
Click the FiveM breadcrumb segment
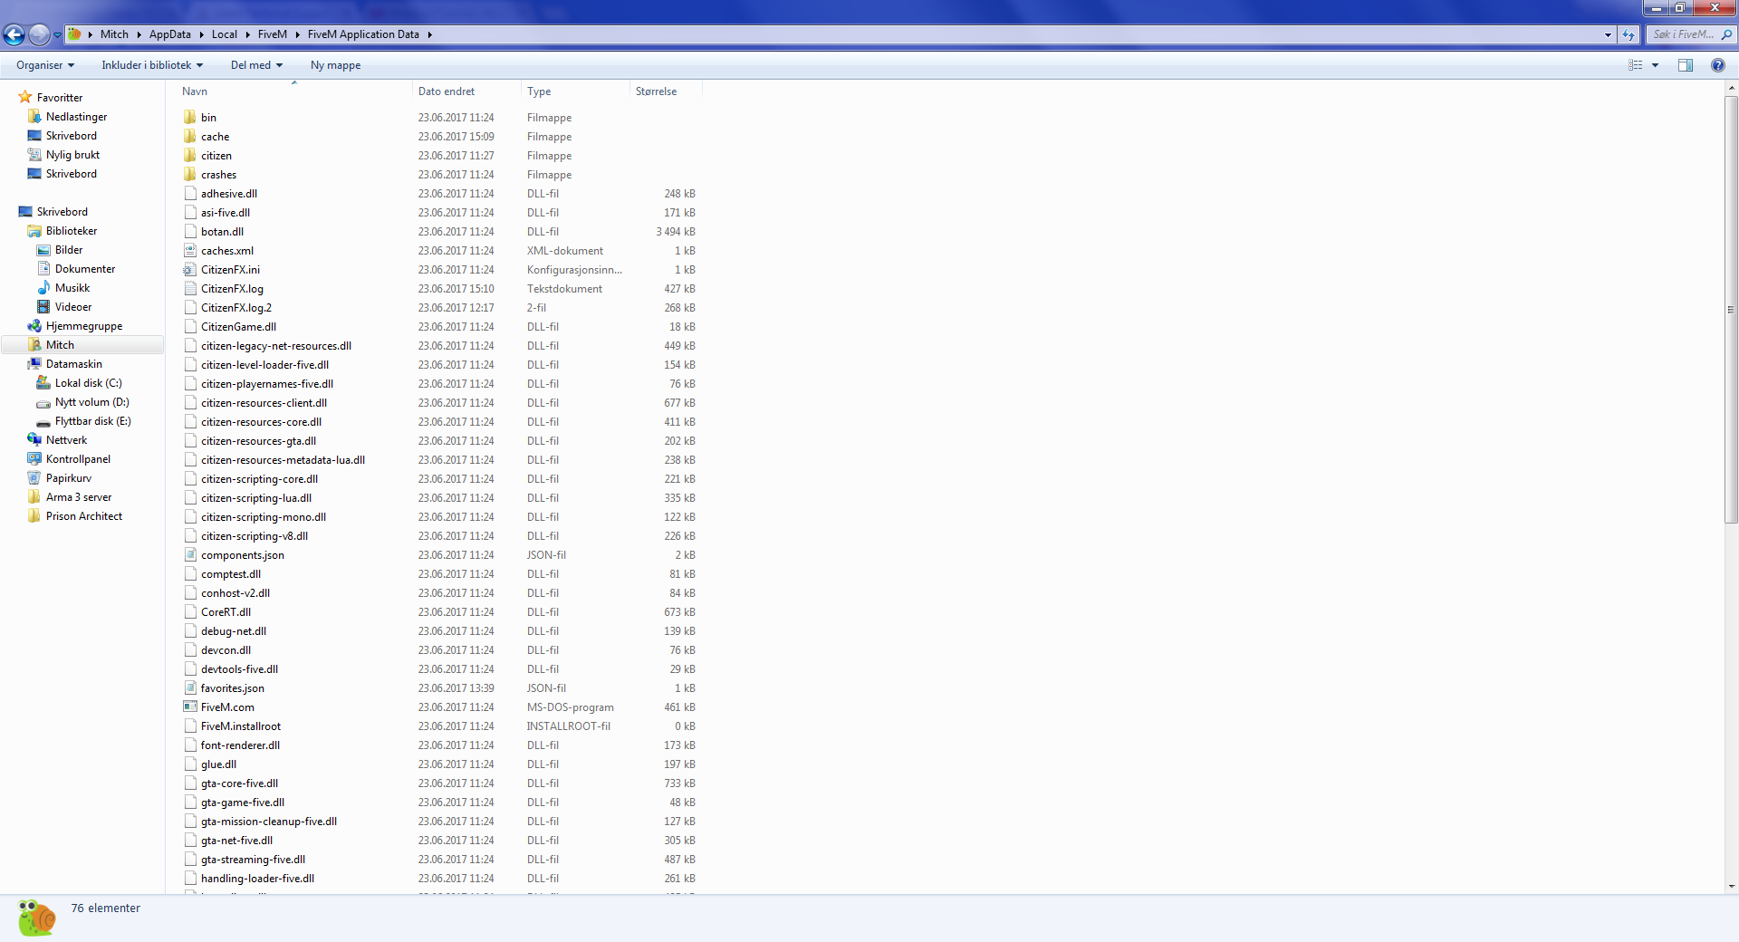272,34
